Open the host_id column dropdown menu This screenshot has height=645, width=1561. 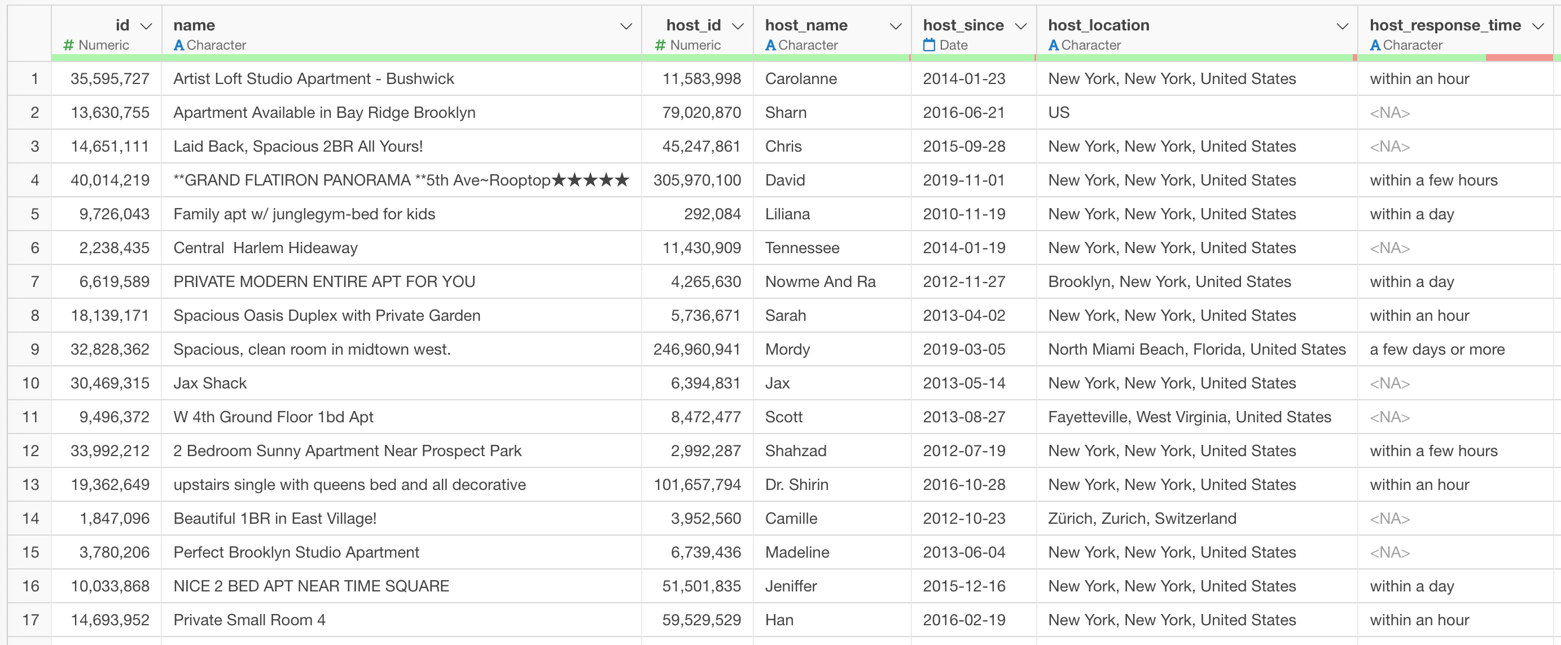pyautogui.click(x=738, y=26)
